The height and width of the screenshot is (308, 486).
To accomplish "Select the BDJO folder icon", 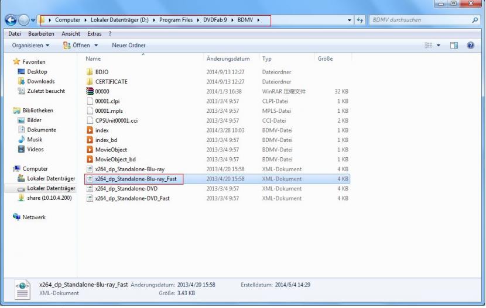I will pyautogui.click(x=90, y=72).
